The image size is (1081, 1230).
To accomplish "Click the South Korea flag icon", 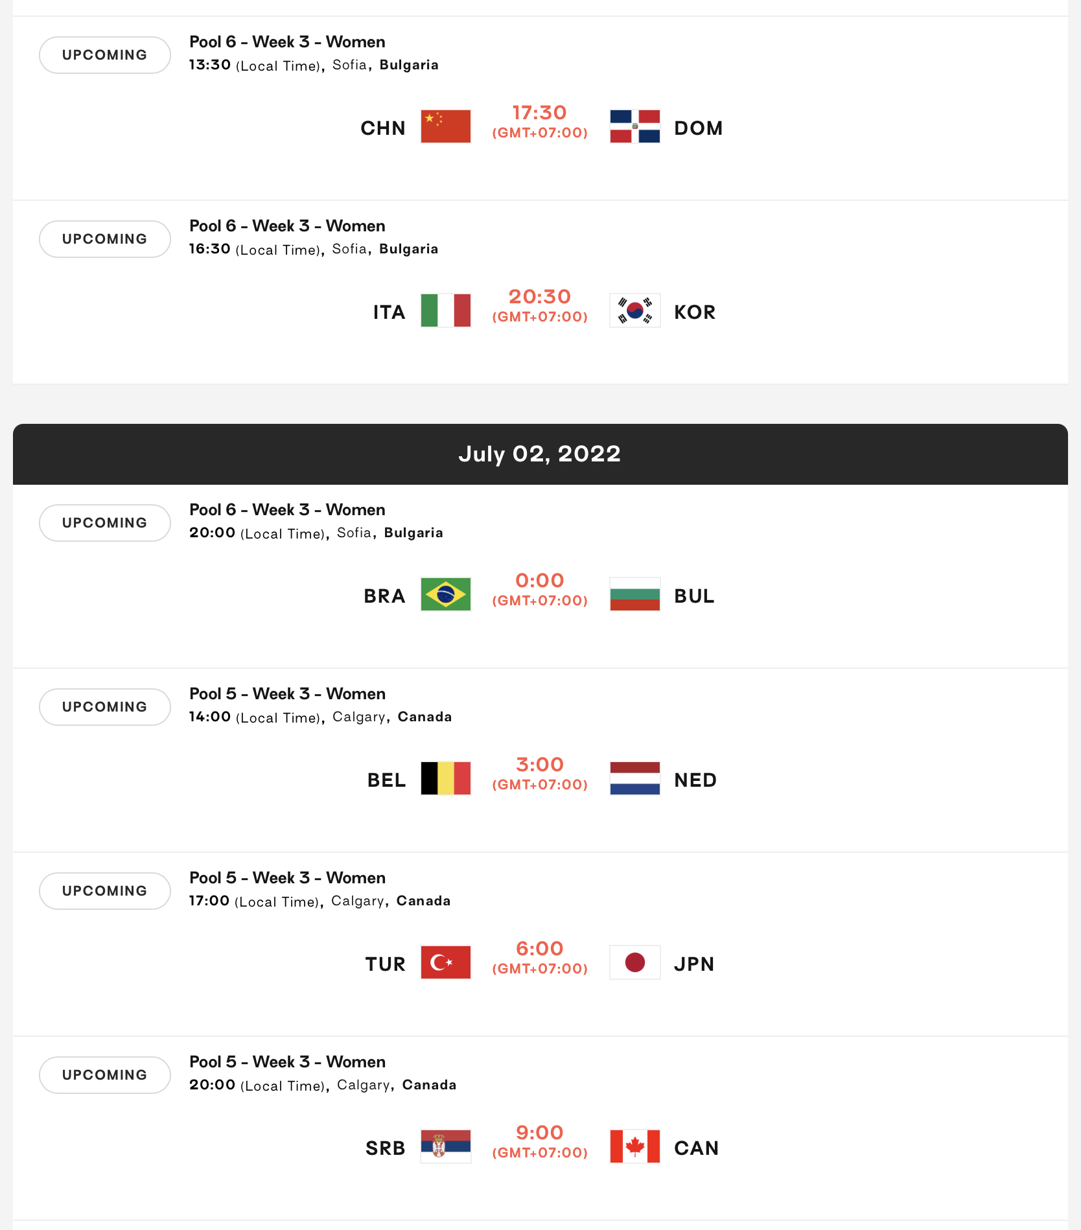I will (x=634, y=310).
